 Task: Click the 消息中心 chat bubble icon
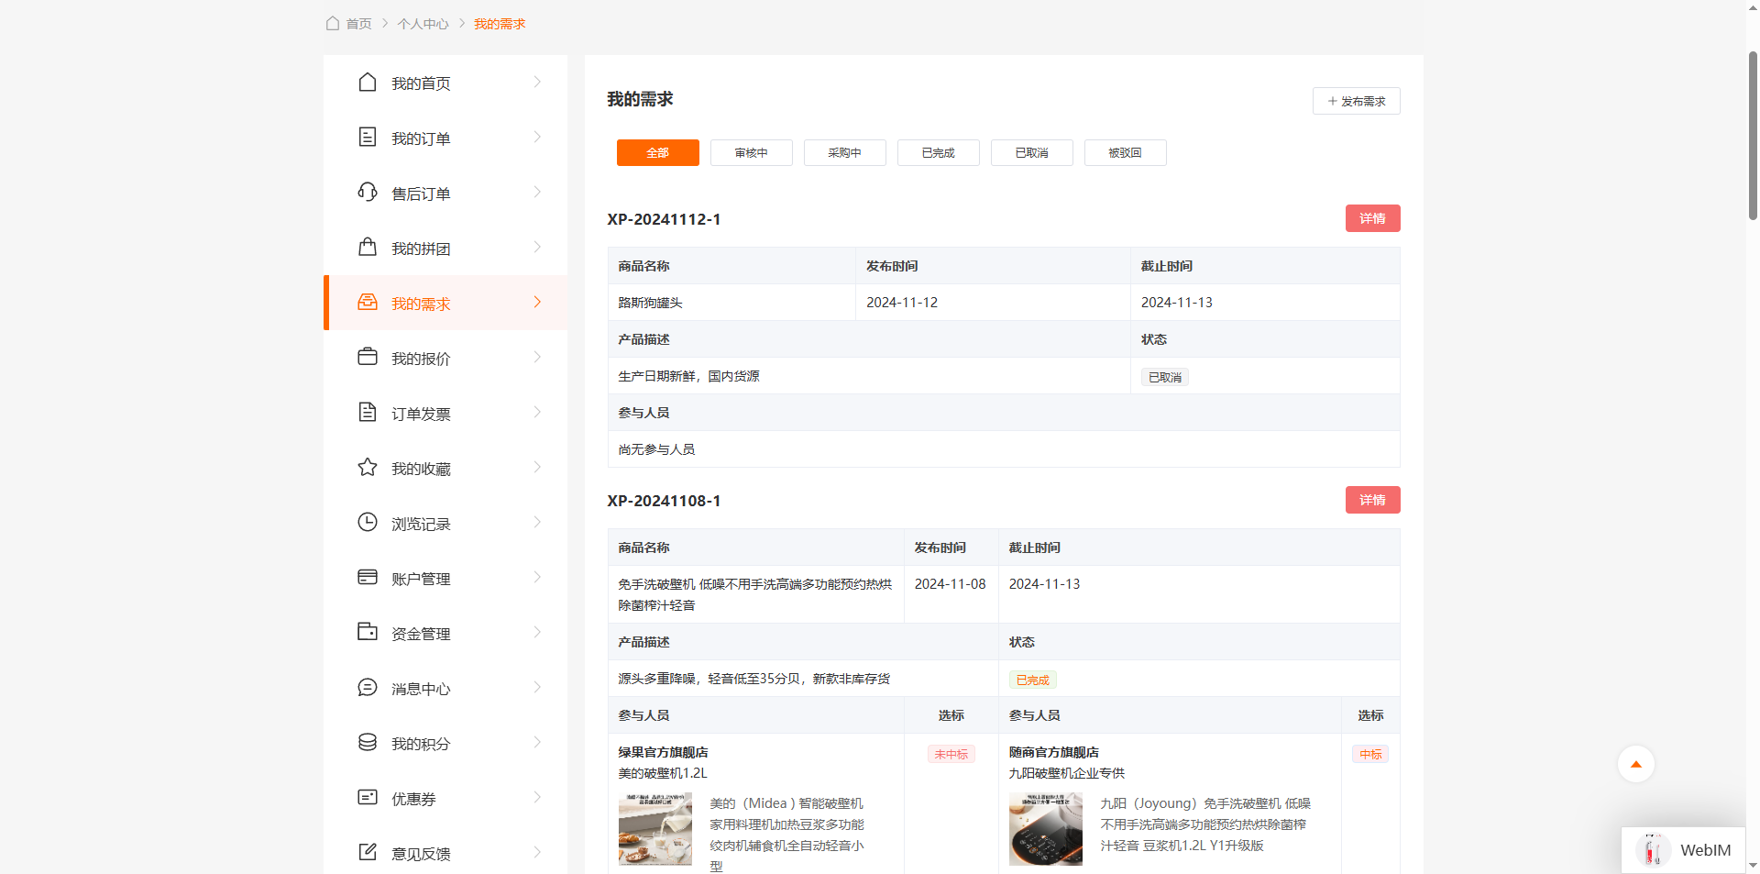point(368,688)
